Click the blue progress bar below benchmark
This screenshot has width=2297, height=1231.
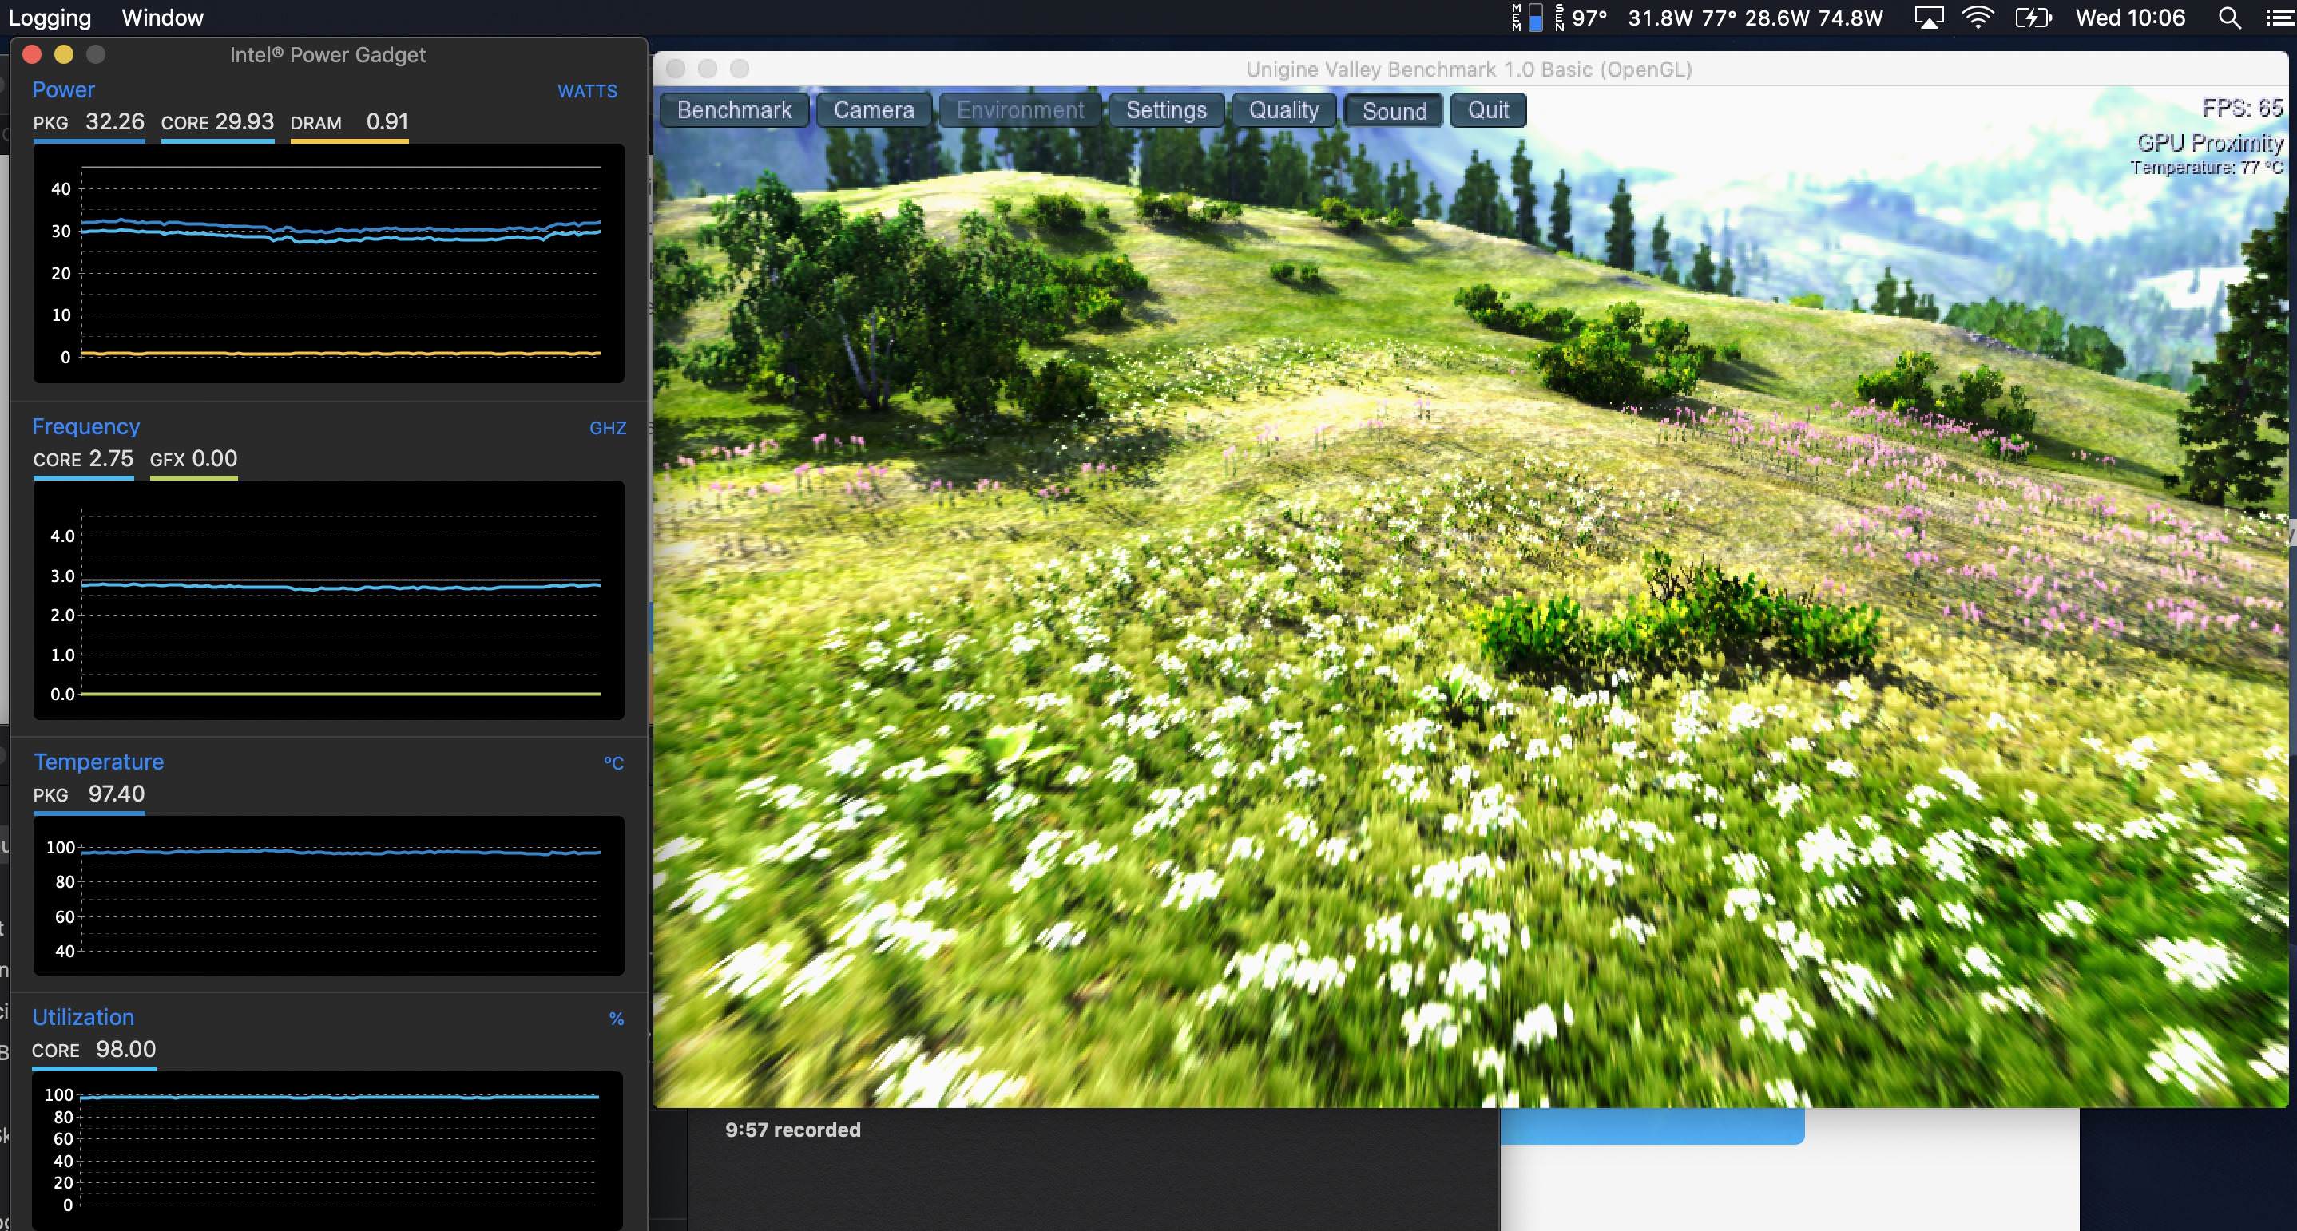[1652, 1126]
